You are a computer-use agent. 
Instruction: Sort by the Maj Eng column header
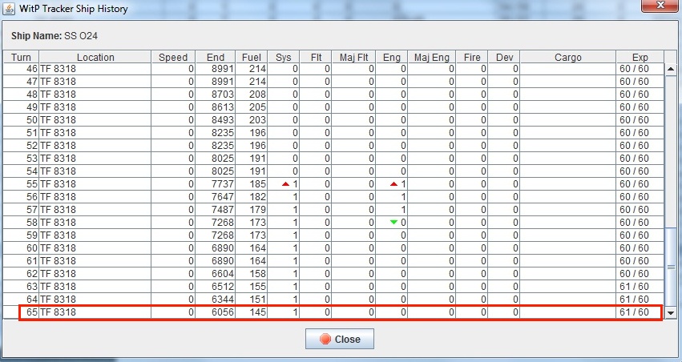click(431, 58)
